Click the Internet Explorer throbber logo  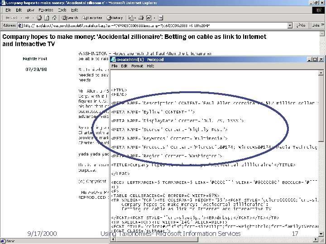tap(319, 10)
